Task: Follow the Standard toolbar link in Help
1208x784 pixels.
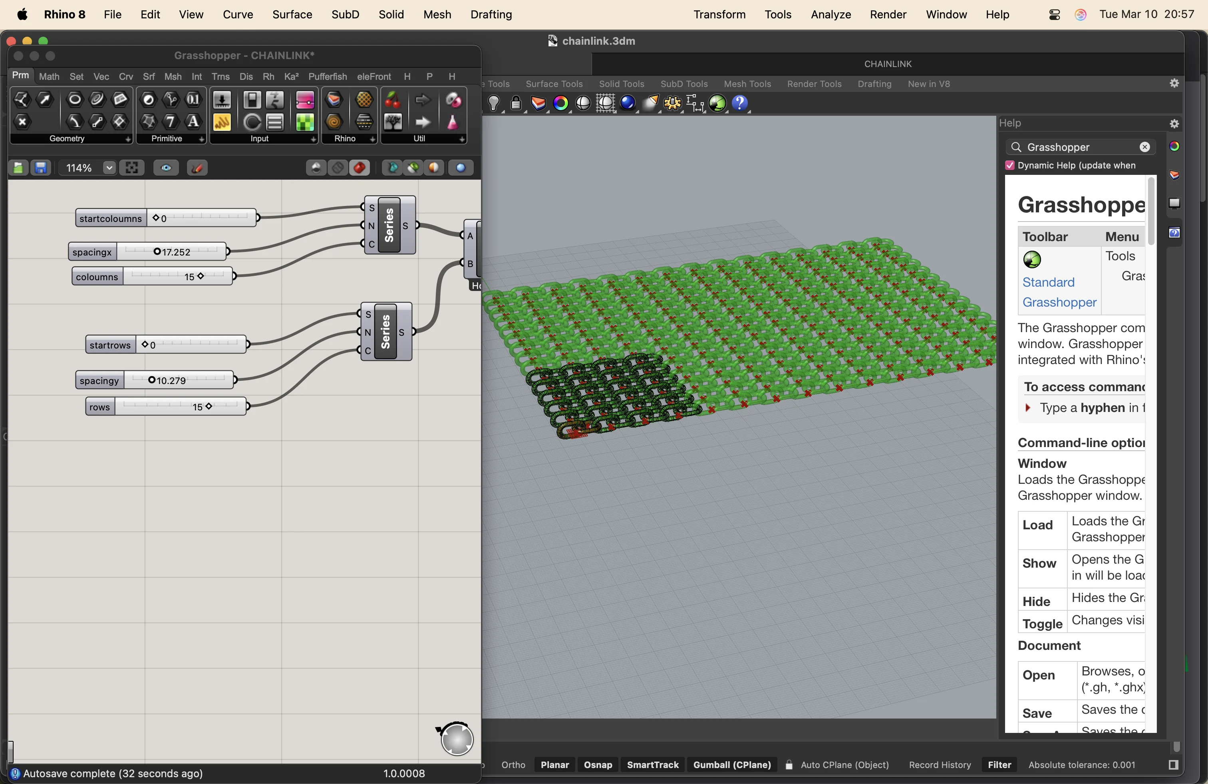Action: [x=1048, y=283]
